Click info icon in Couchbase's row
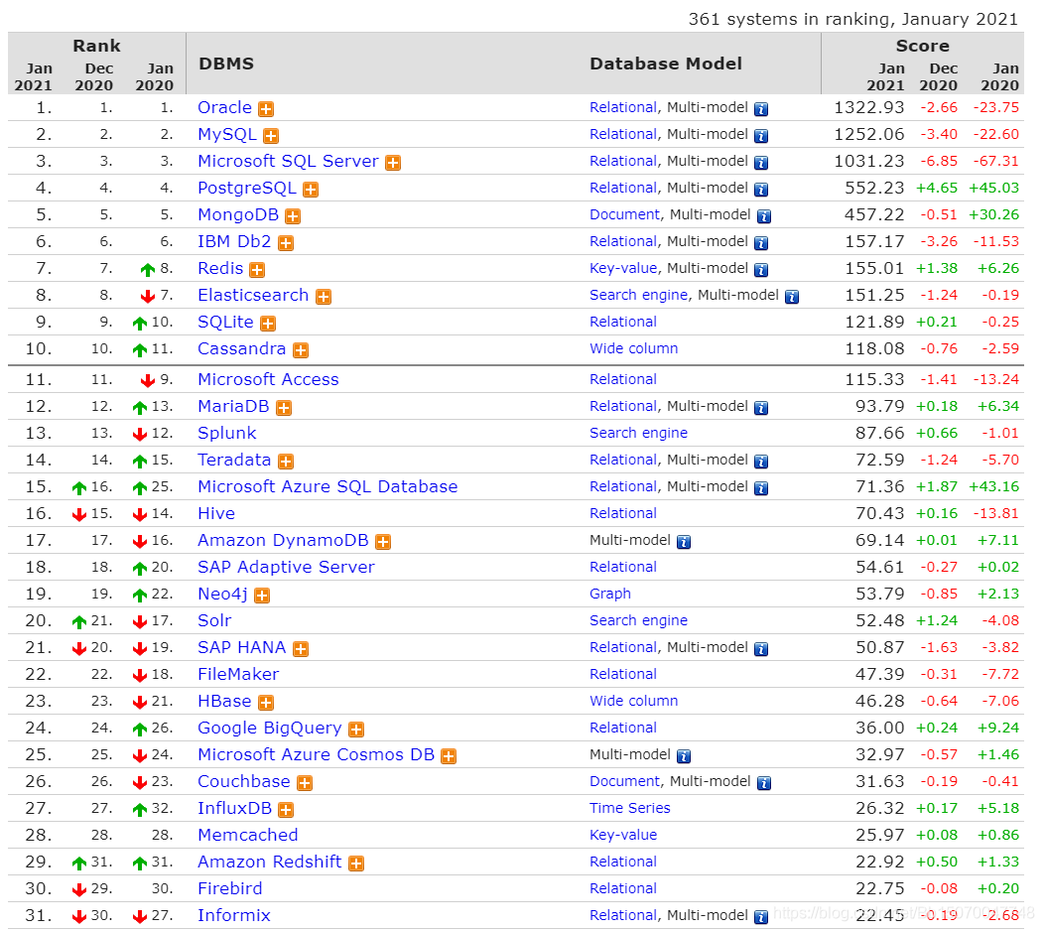The width and height of the screenshot is (1044, 931). 764,783
